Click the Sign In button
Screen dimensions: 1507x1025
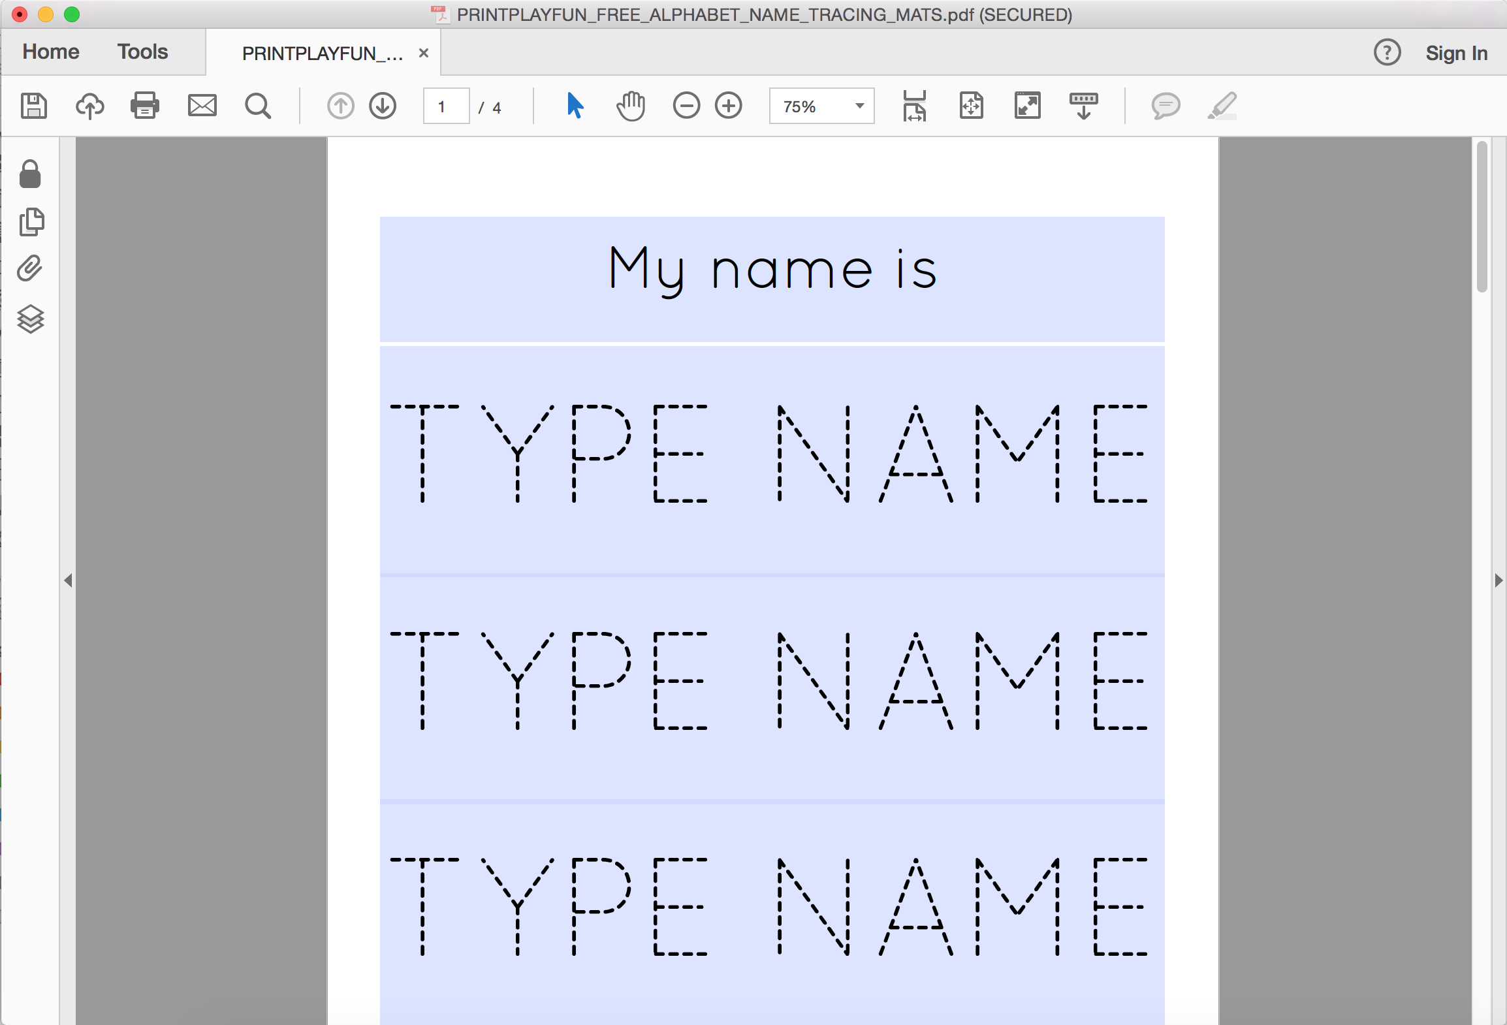pyautogui.click(x=1456, y=53)
